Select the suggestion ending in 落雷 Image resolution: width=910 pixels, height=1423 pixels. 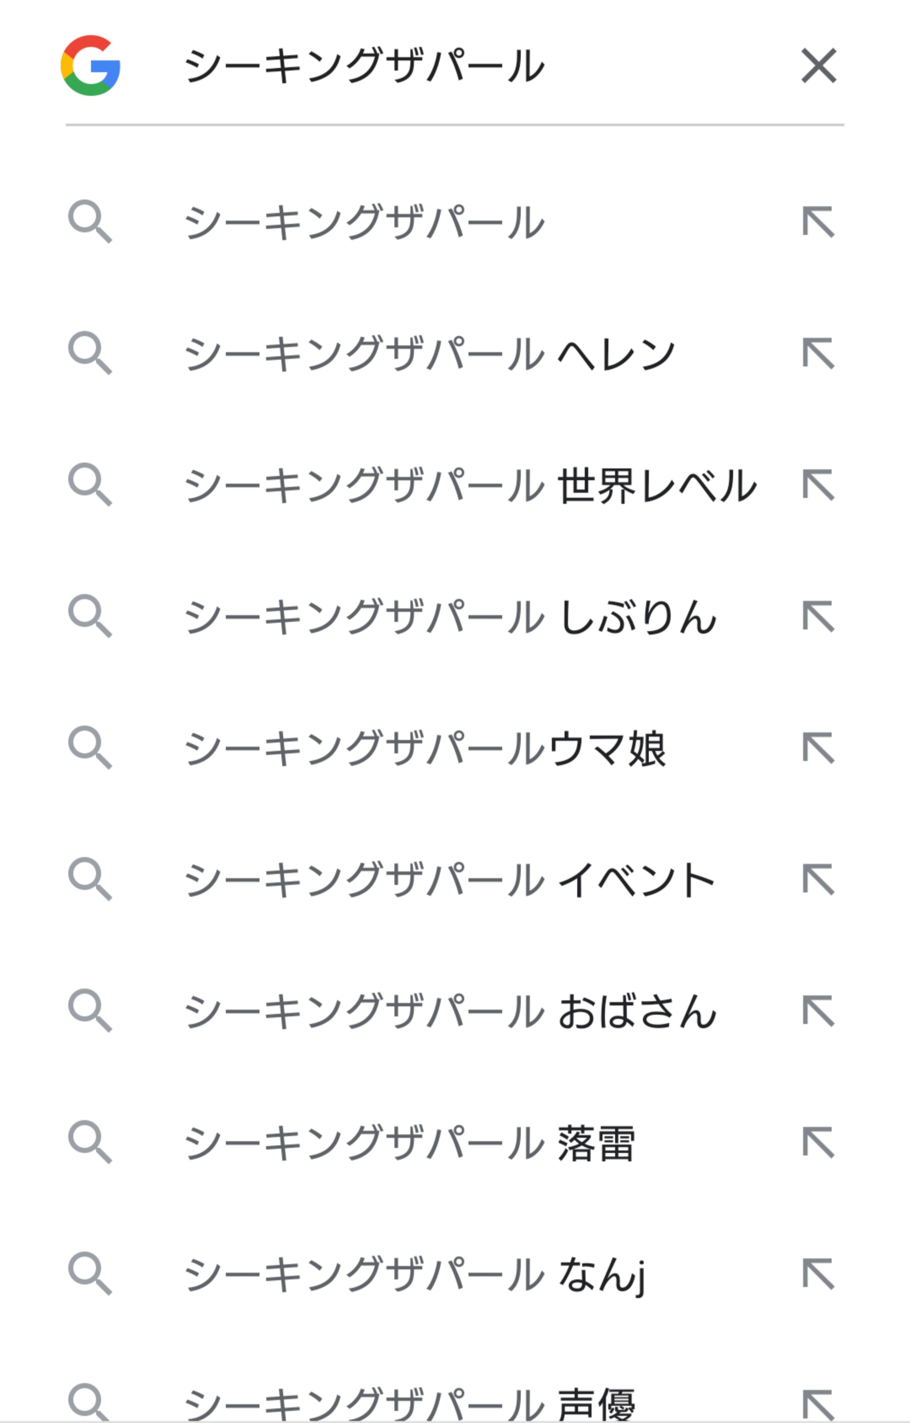pos(409,1143)
